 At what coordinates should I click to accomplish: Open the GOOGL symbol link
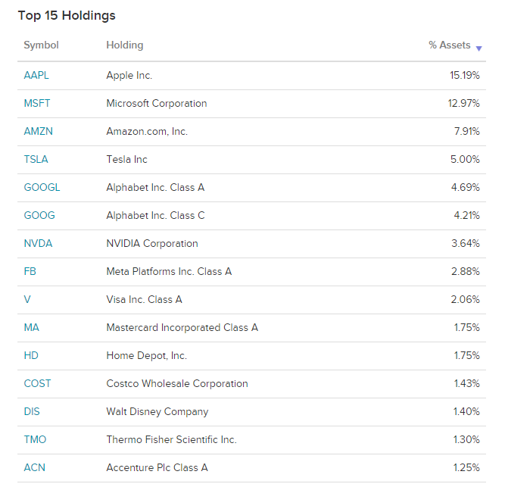pyautogui.click(x=42, y=187)
